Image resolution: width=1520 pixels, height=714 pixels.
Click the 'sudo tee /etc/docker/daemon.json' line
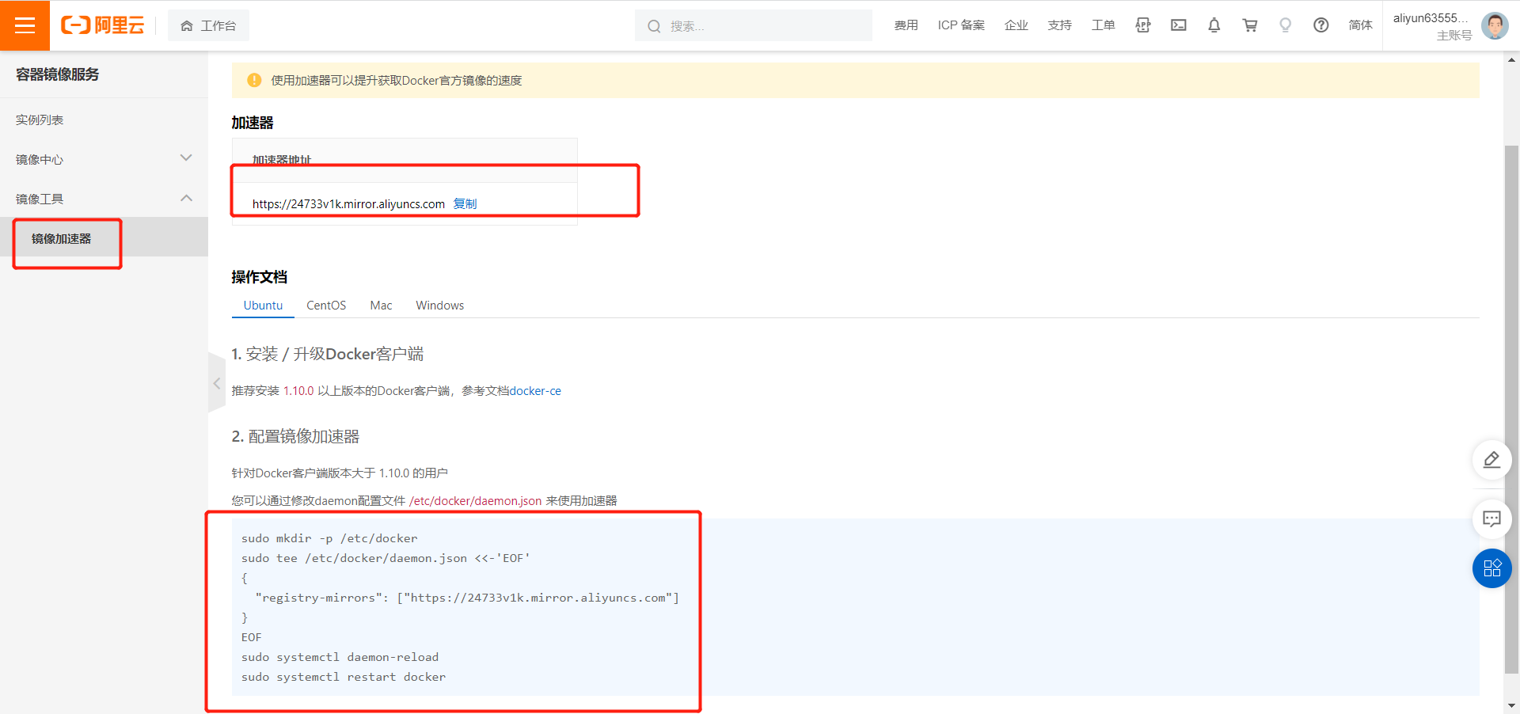386,558
